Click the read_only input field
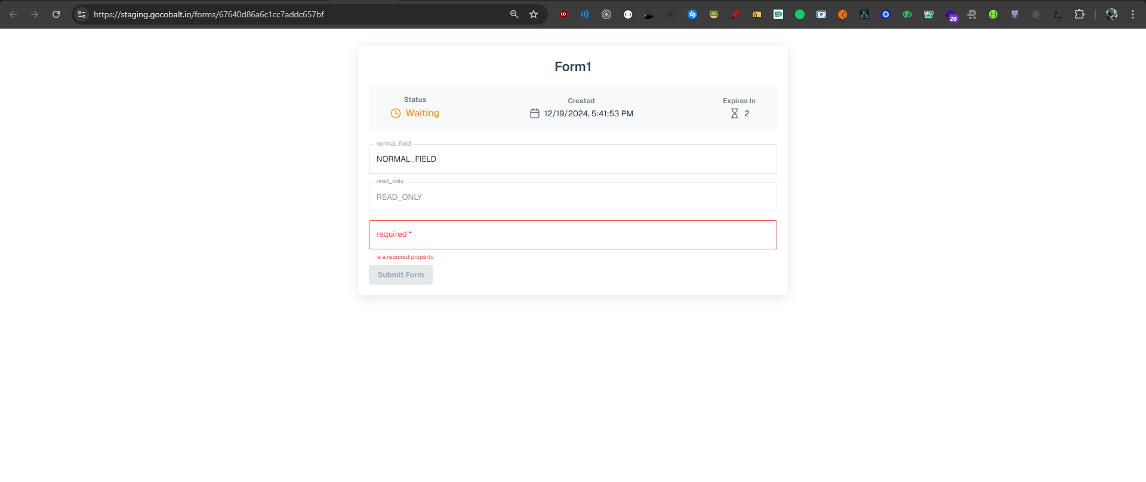 pyautogui.click(x=573, y=197)
